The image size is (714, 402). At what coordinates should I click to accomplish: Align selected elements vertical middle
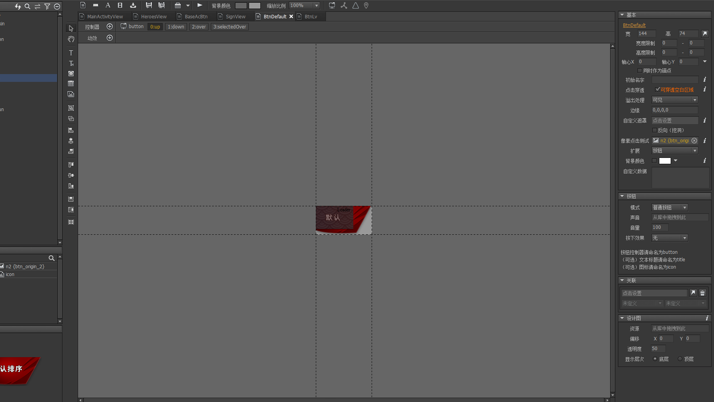click(71, 175)
